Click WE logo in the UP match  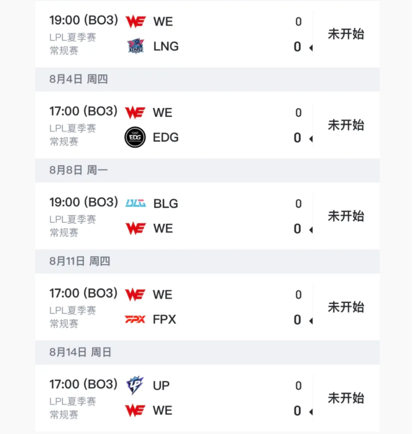coord(135,410)
